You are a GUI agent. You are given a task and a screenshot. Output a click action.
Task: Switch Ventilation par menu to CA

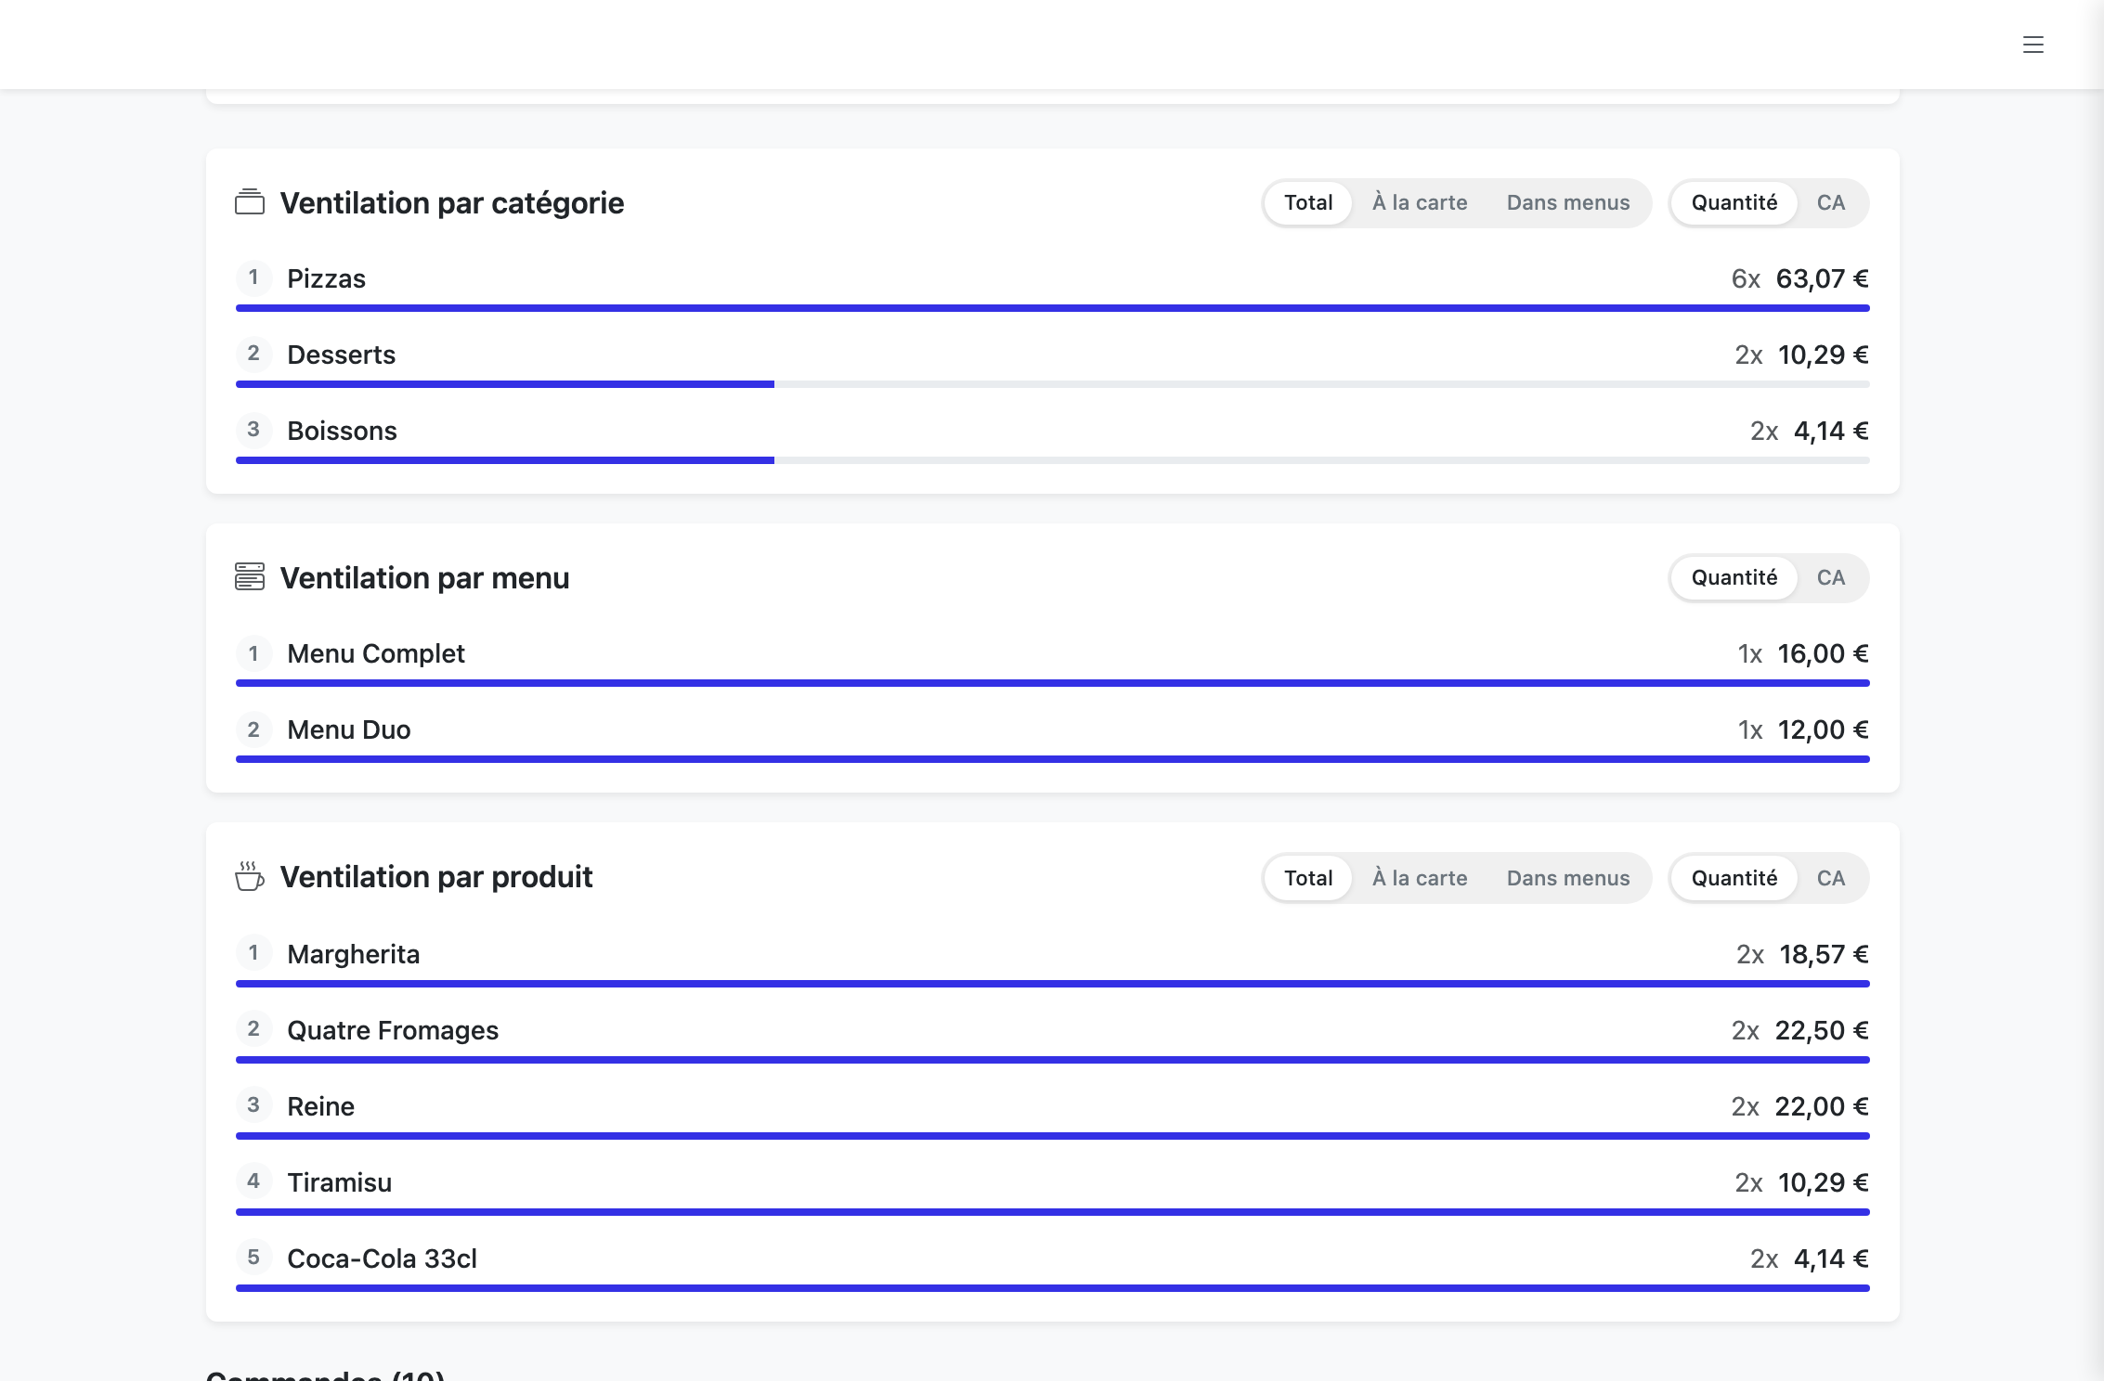(1831, 577)
